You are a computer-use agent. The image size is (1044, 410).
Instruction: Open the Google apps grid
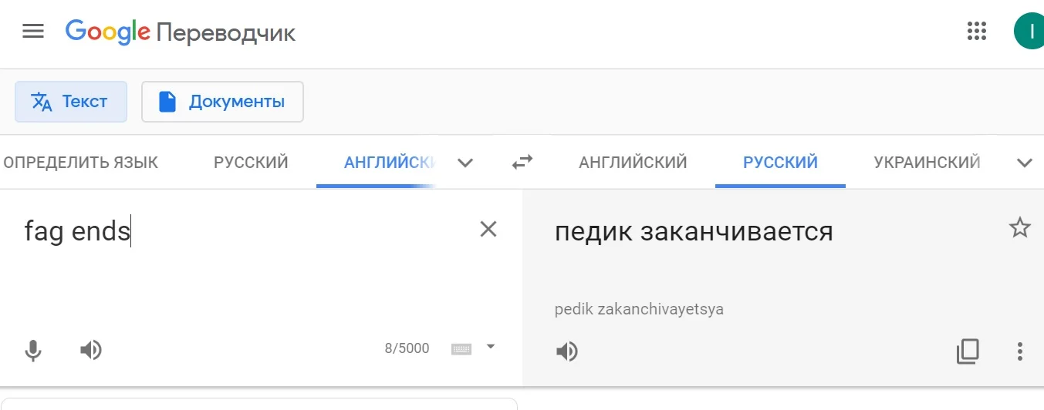977,32
